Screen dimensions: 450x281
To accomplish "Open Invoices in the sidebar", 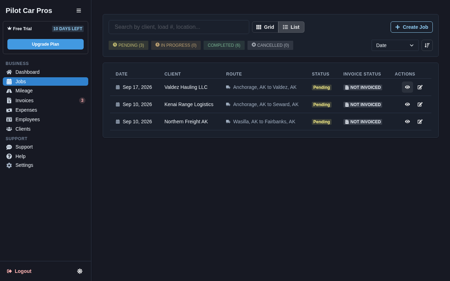I will 45,100.
